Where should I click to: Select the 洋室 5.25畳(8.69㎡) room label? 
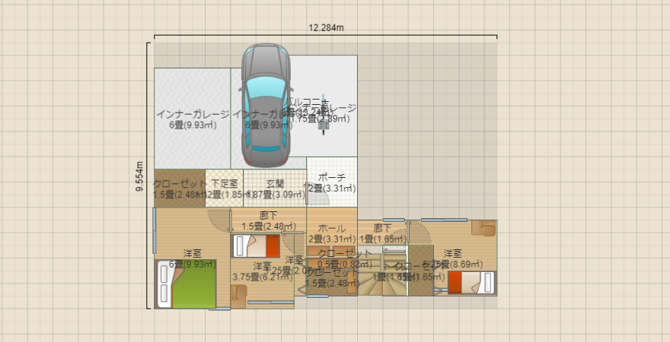(x=453, y=258)
